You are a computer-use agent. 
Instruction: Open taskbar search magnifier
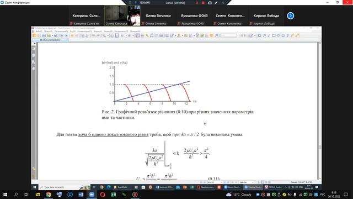pos(16,195)
